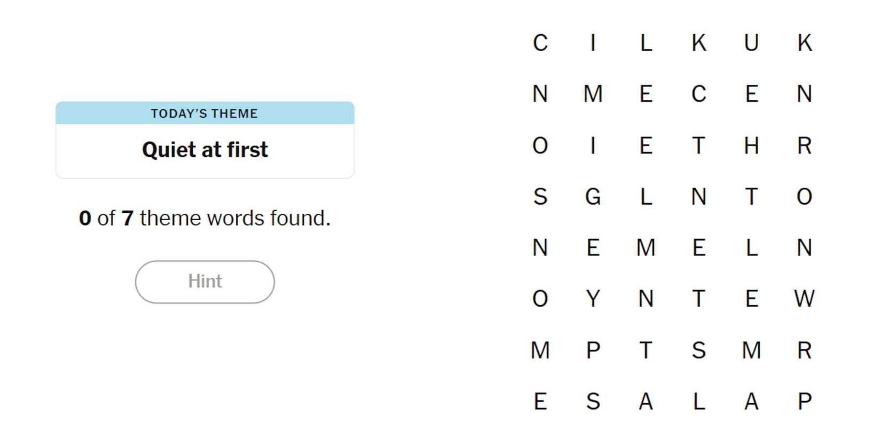881x440 pixels.
Task: Tap the E in the bottom row
Action: click(540, 401)
